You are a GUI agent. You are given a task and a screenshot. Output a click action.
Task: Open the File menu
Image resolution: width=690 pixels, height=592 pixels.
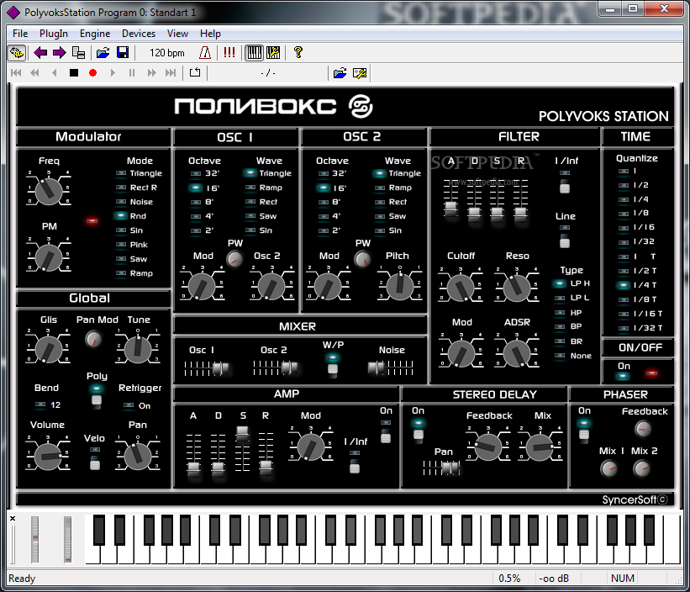click(x=20, y=34)
